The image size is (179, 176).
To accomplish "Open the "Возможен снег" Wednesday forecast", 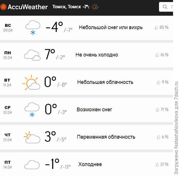I will (x=94, y=109).
